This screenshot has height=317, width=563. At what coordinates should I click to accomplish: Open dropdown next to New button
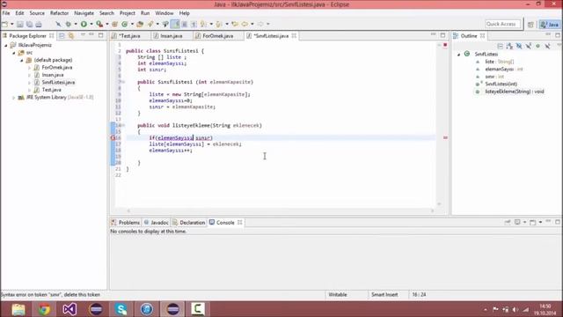[x=12, y=24]
